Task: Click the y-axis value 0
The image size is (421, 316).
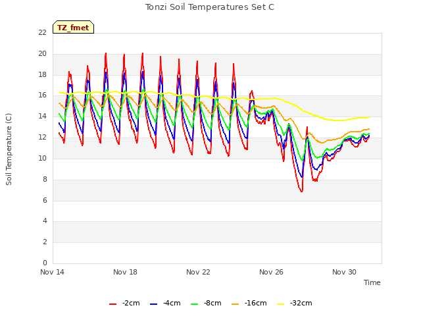Action: pos(45,263)
